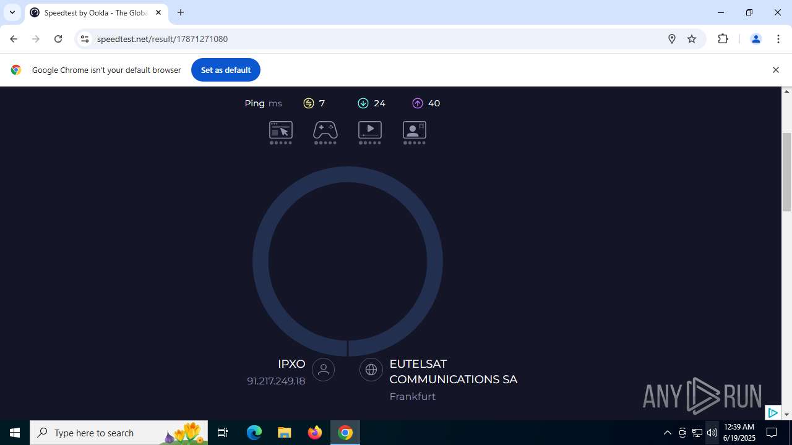Screen dimensions: 792x445
Task: Open the Chrome three-dot menu
Action: pyautogui.click(x=778, y=39)
